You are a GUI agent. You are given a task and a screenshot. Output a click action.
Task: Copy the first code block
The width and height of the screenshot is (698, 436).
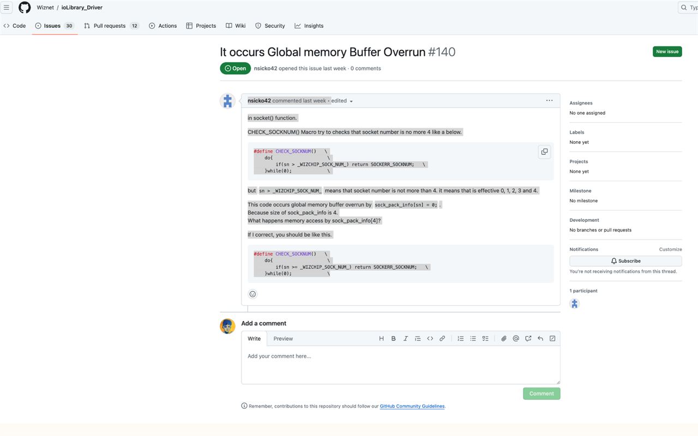[544, 152]
